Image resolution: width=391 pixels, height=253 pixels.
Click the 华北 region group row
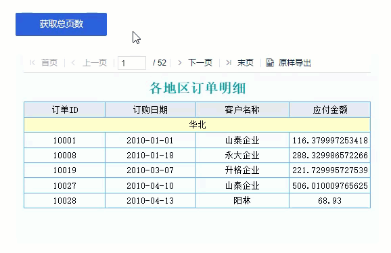tap(197, 124)
